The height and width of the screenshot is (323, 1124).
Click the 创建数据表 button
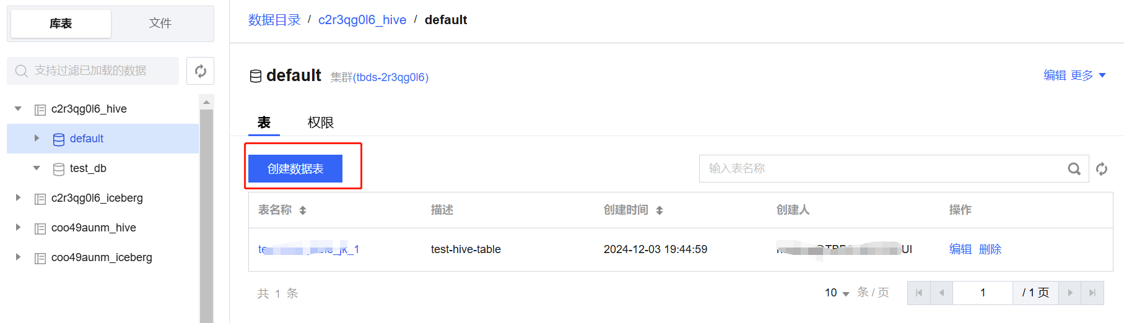pyautogui.click(x=295, y=169)
